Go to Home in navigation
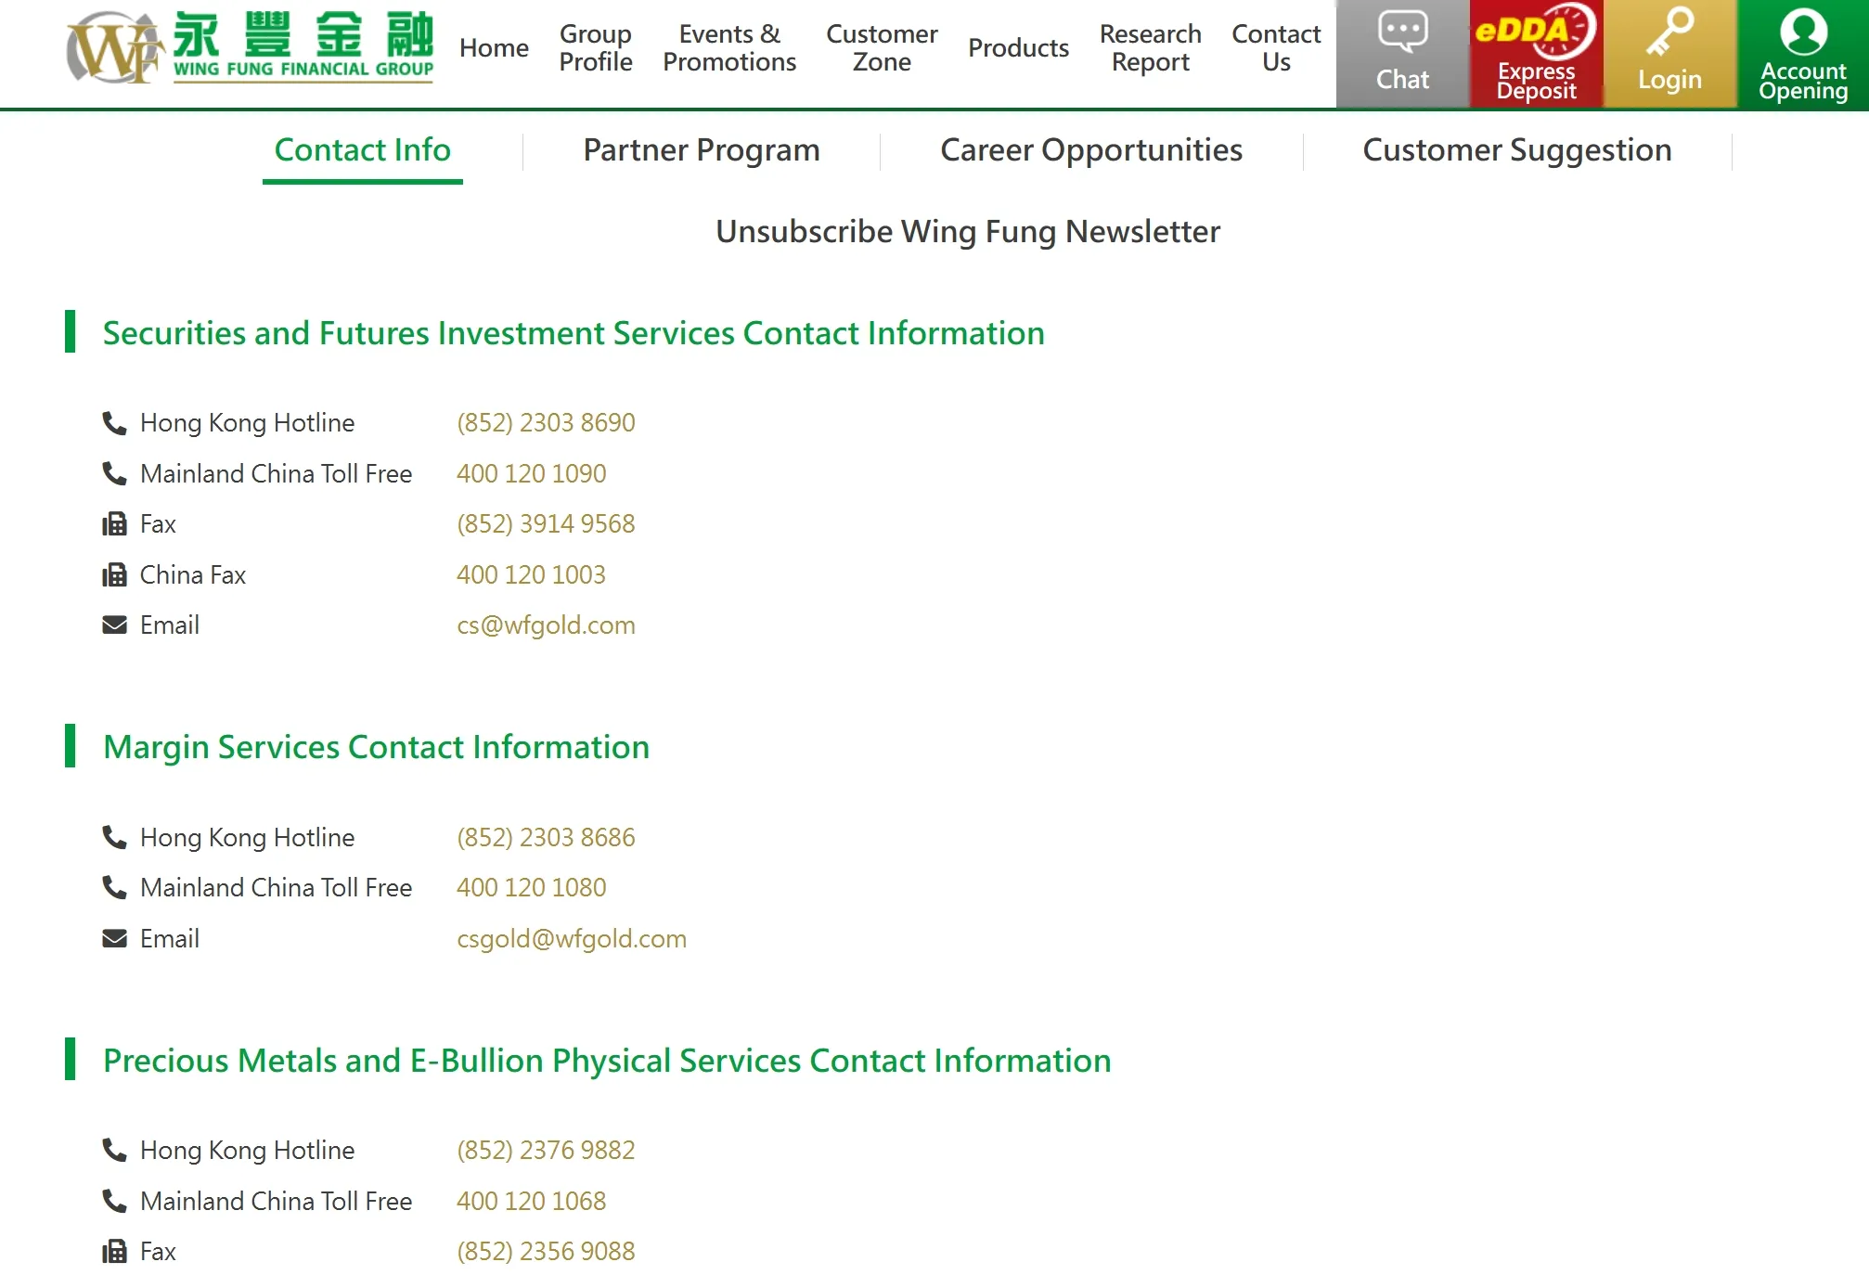The height and width of the screenshot is (1275, 1869). click(494, 48)
